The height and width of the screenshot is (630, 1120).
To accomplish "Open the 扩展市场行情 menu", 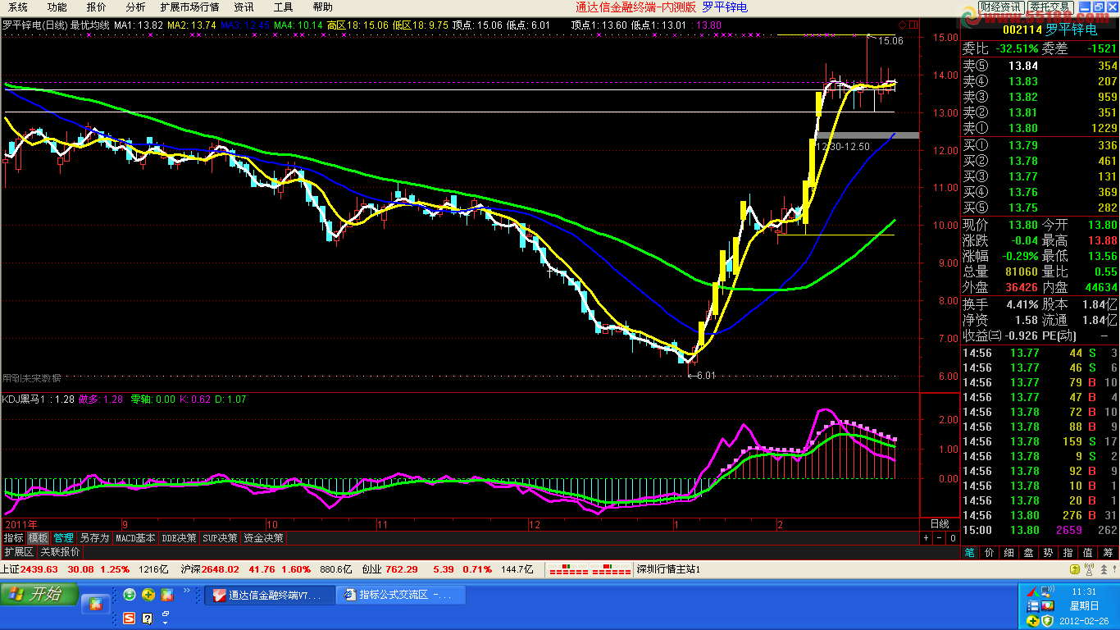I will pyautogui.click(x=189, y=7).
